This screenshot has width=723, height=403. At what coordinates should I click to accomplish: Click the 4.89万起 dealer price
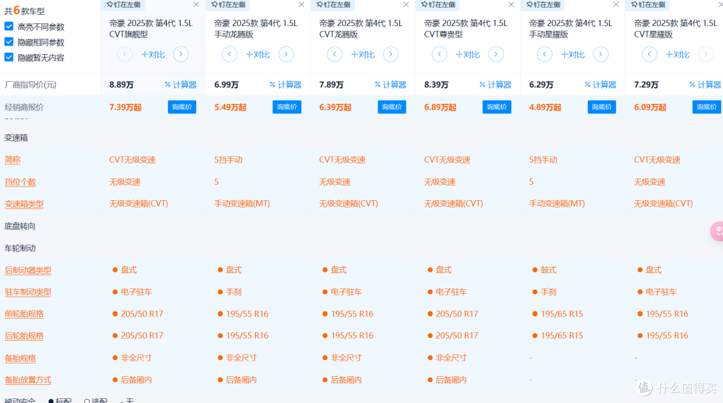pyautogui.click(x=545, y=107)
